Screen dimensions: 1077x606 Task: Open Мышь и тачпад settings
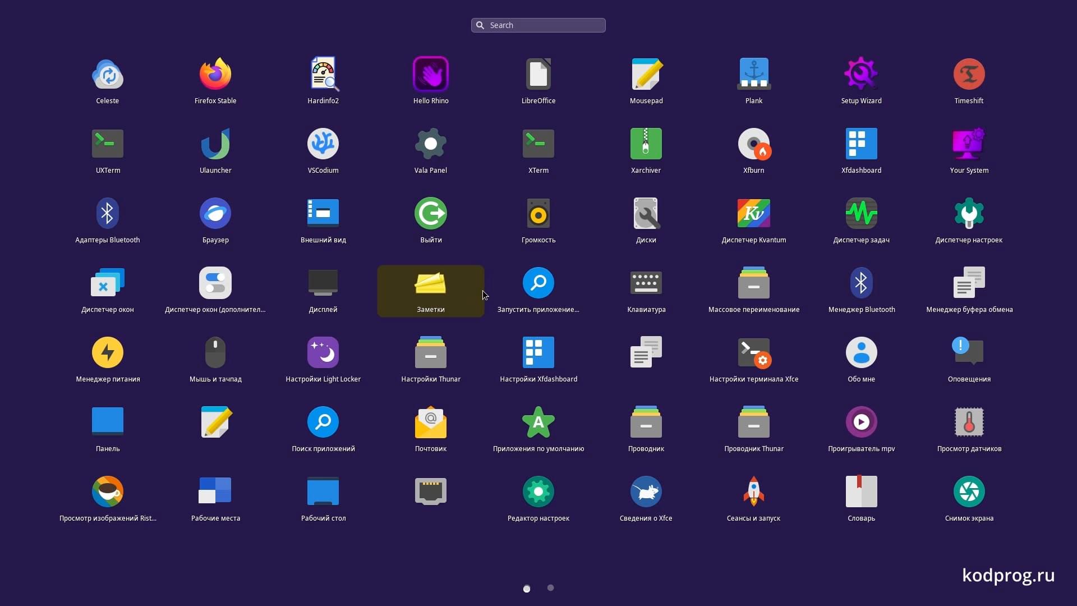point(215,352)
